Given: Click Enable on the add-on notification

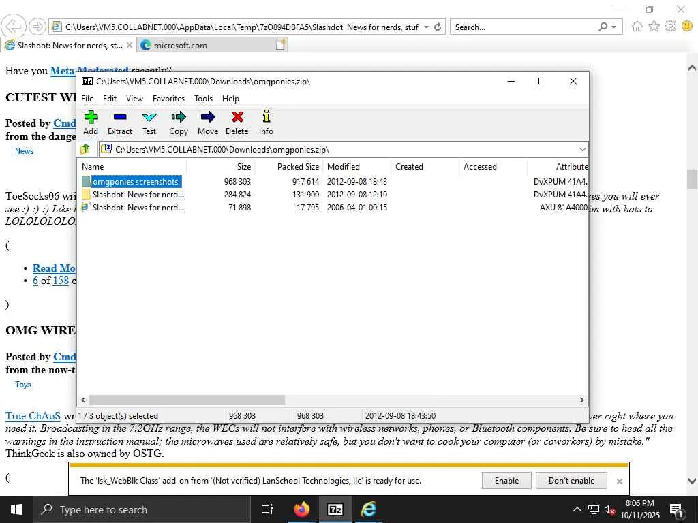Looking at the screenshot, I should pos(506,480).
